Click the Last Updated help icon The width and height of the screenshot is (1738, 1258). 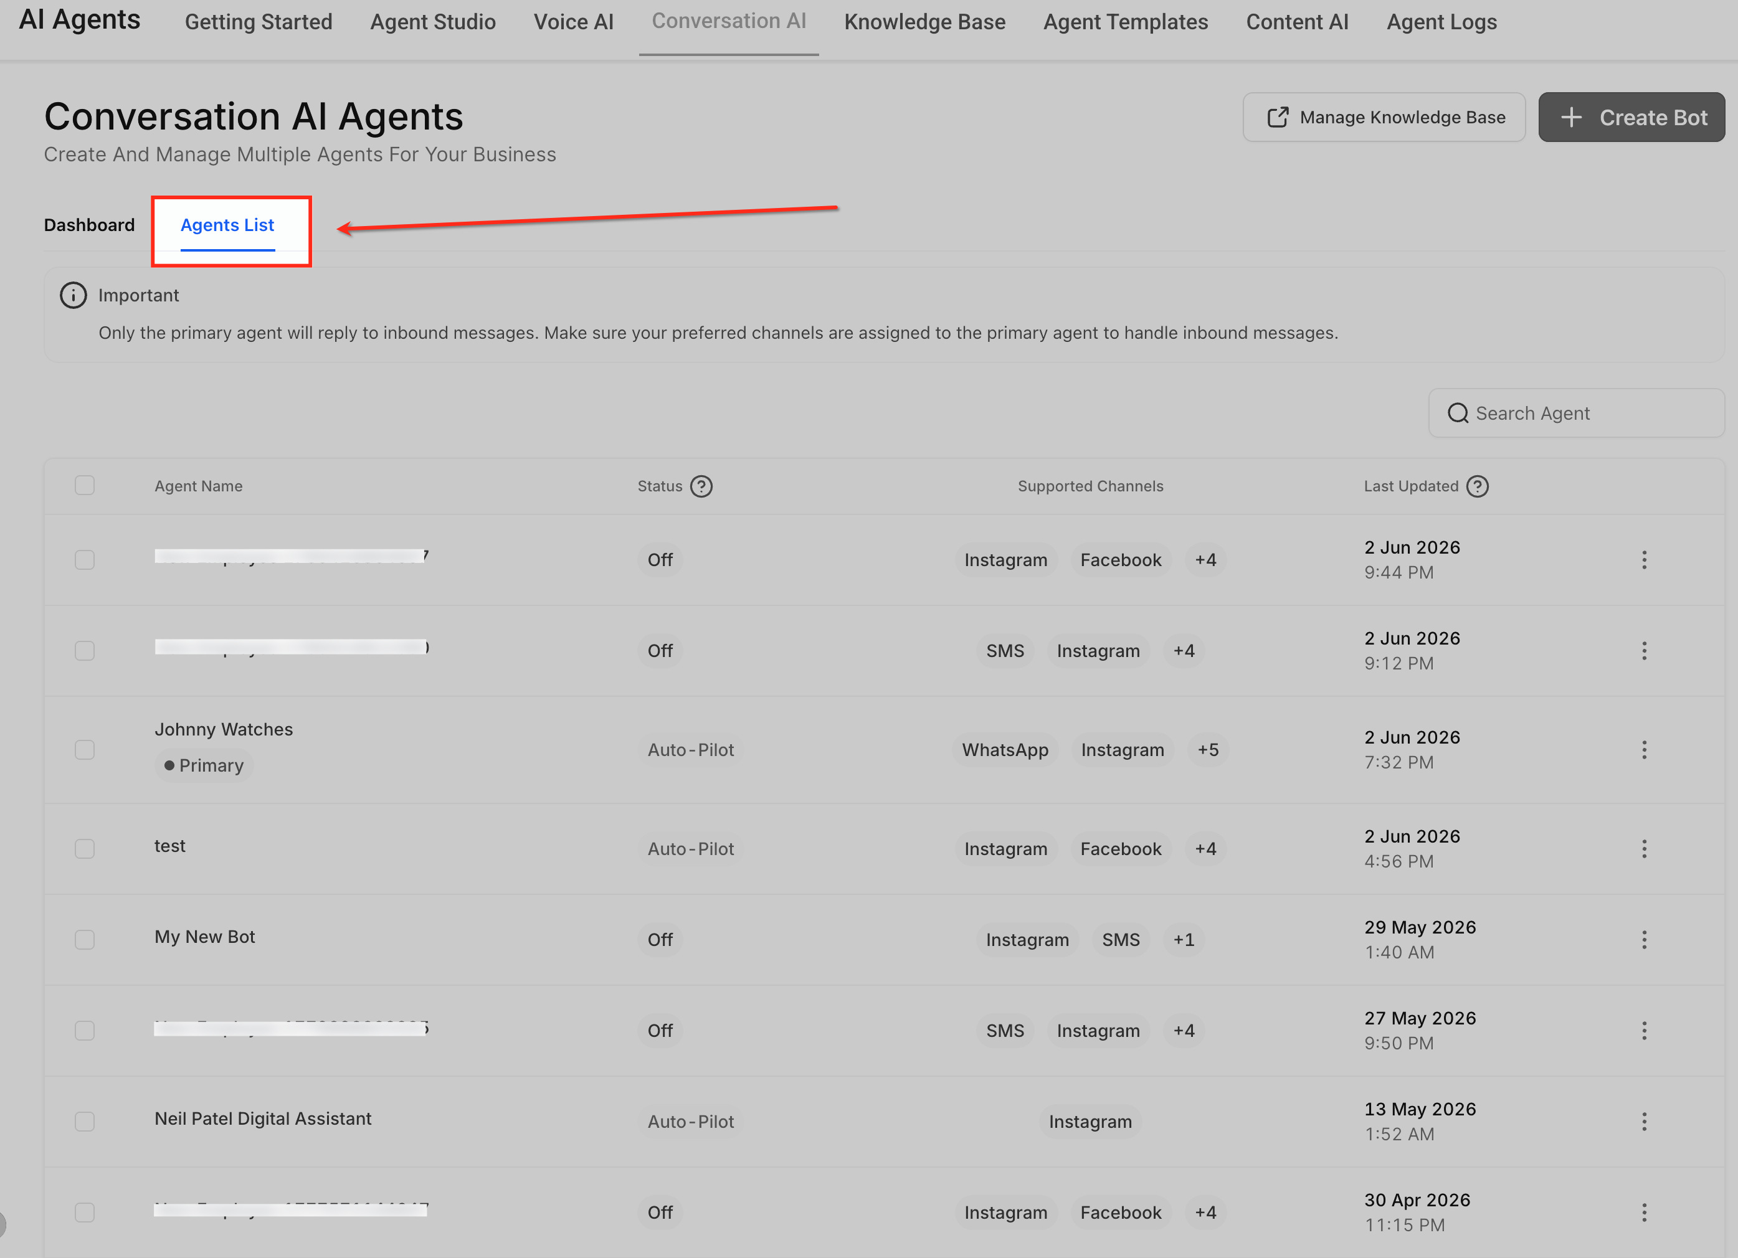(1478, 486)
